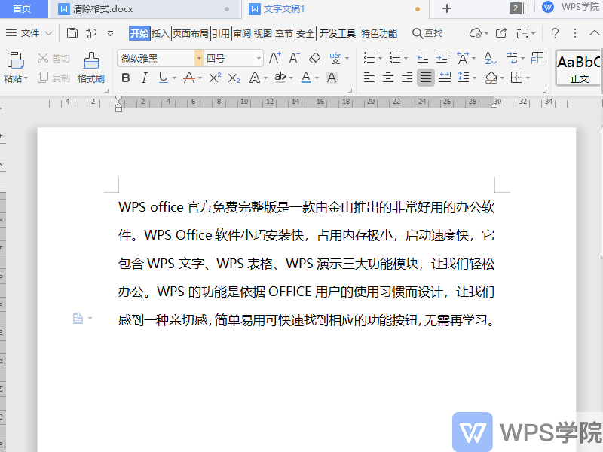Image resolution: width=603 pixels, height=452 pixels.
Task: Expand the quick access toolbar customize arrow
Action: [x=110, y=33]
